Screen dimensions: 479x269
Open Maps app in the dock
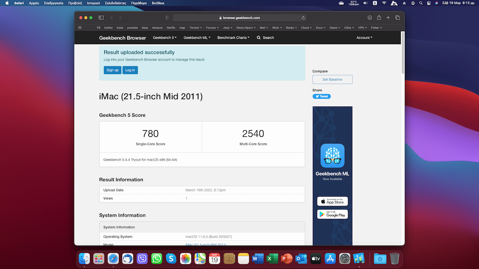[200, 259]
